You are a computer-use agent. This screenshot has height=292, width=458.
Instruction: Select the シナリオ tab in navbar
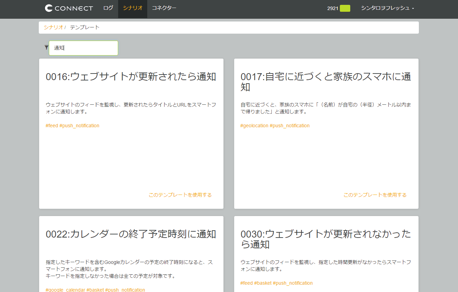[x=133, y=8]
